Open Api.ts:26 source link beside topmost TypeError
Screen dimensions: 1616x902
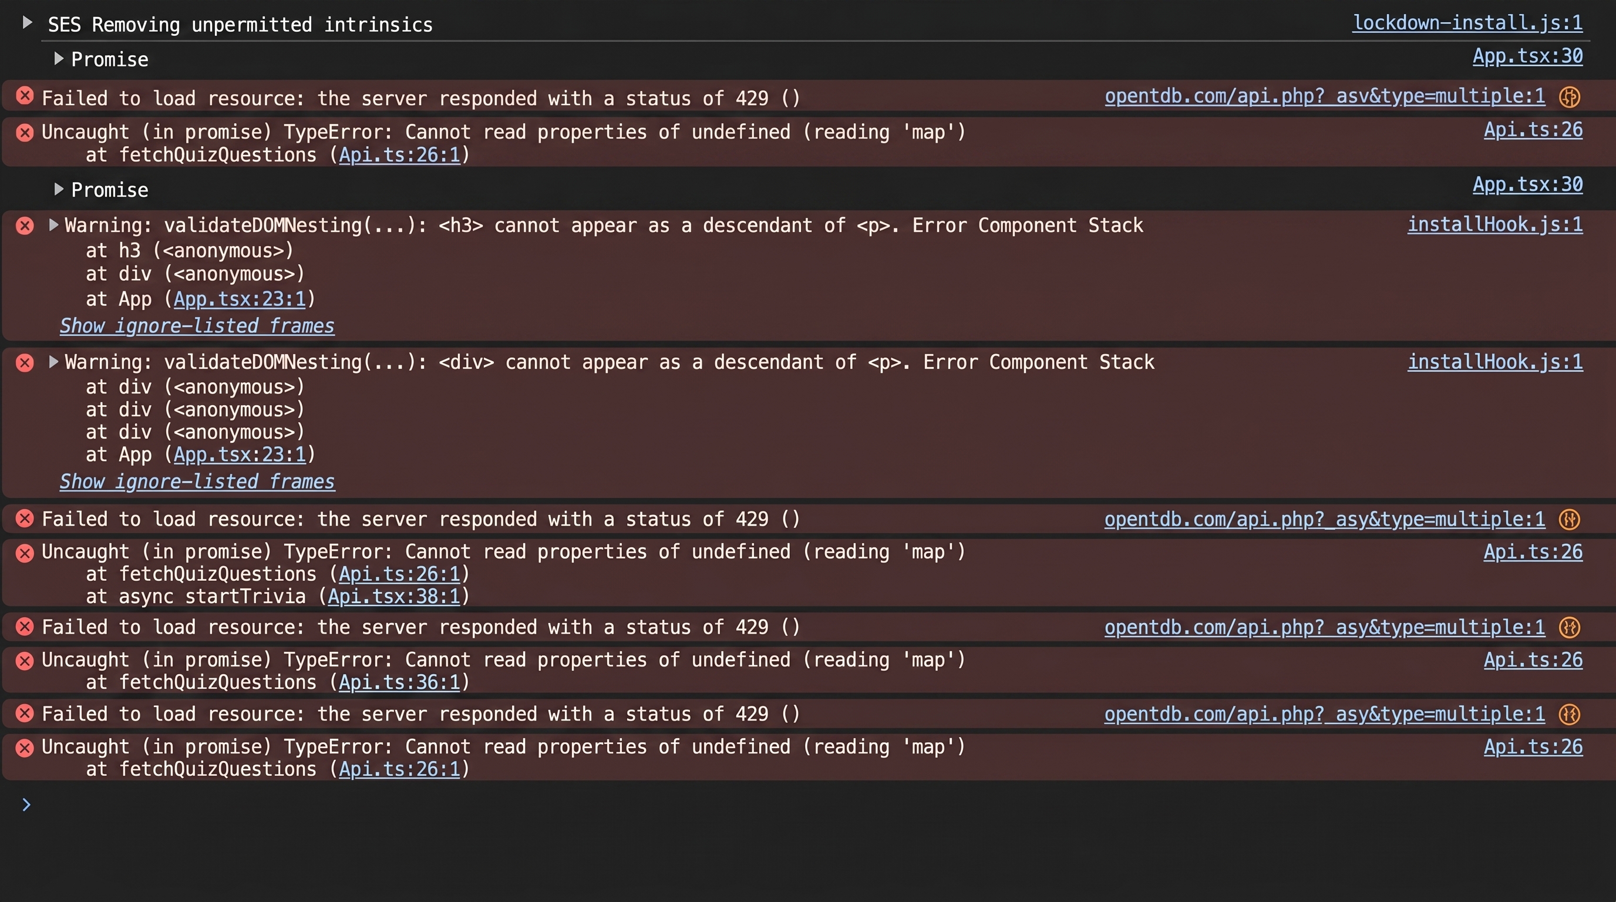click(1533, 130)
